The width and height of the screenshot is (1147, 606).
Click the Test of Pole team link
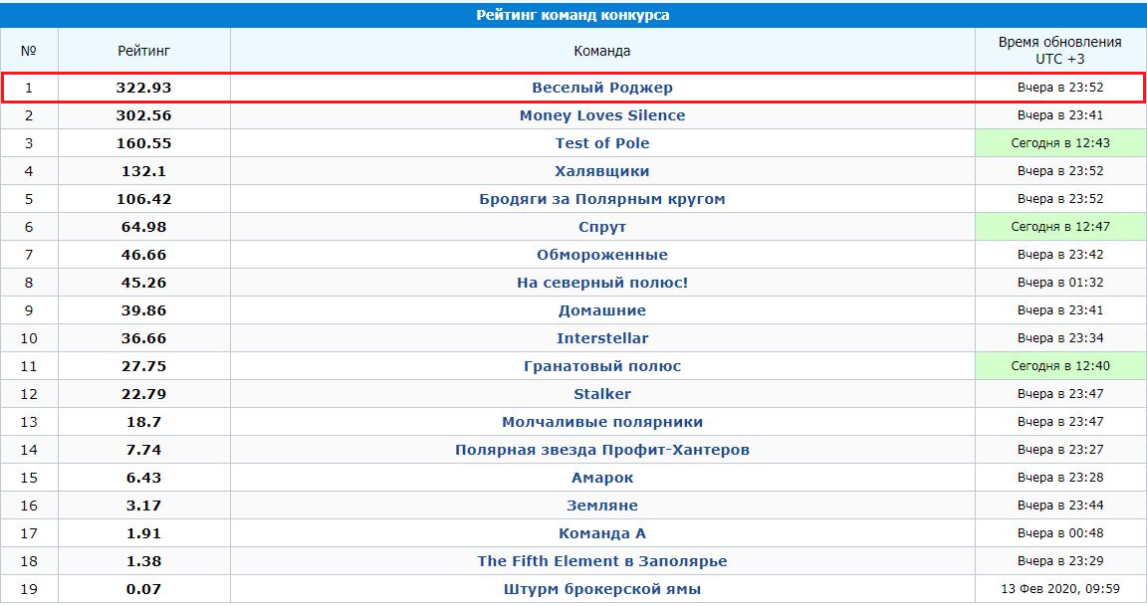pos(601,143)
